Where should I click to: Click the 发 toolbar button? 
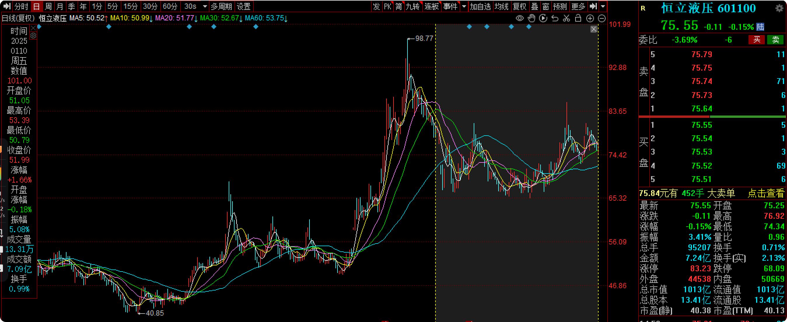click(x=376, y=6)
